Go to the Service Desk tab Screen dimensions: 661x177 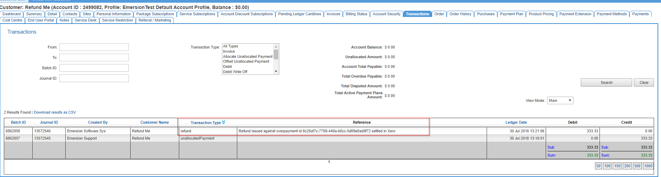coord(85,20)
